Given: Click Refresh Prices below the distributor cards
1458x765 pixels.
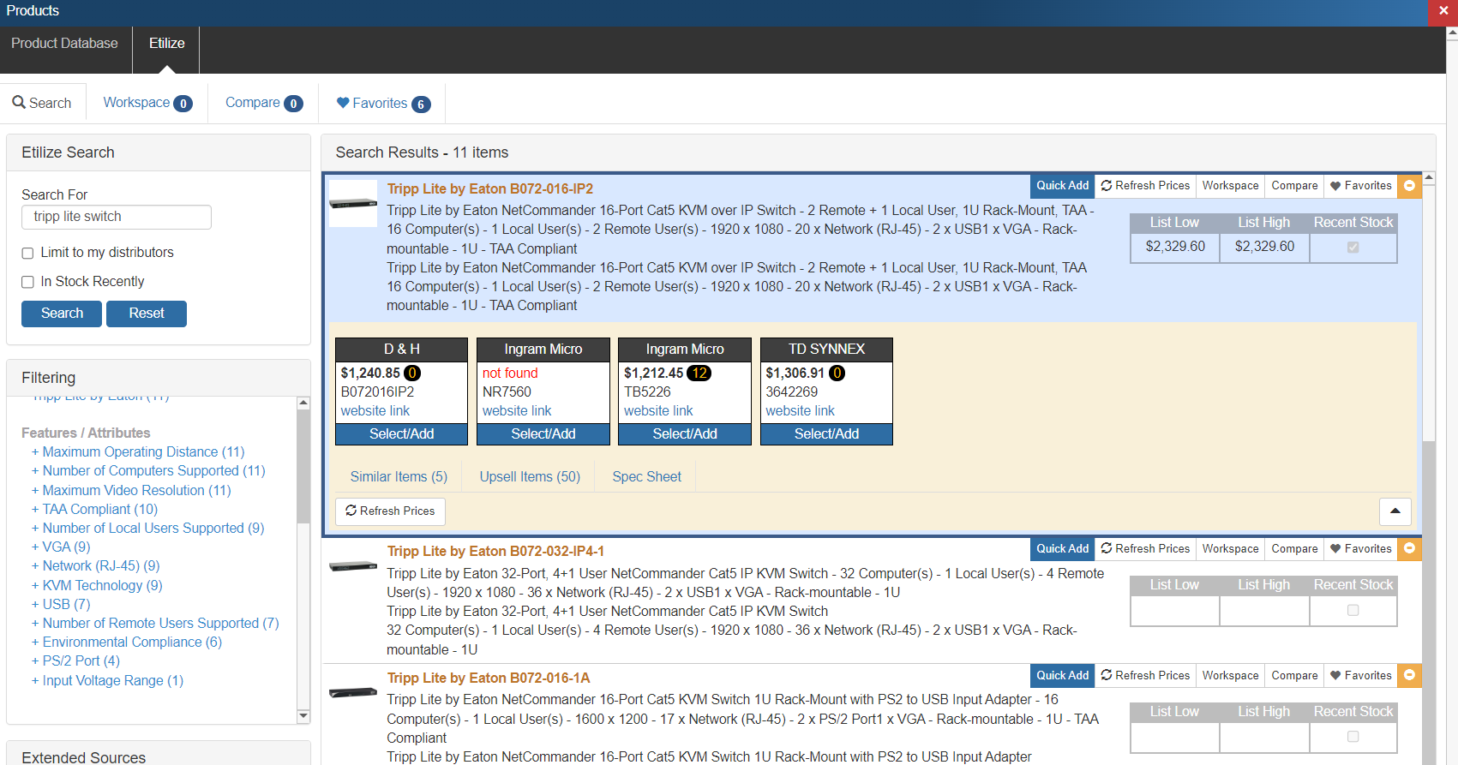Looking at the screenshot, I should (390, 511).
